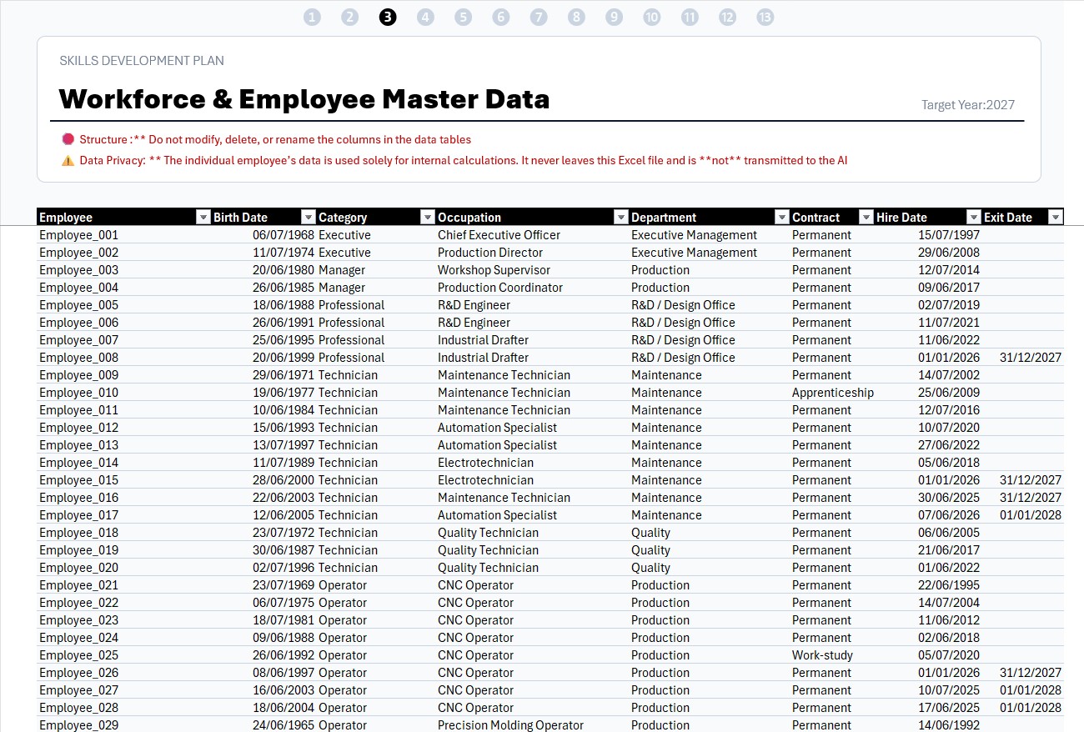Select Employee_017's exit date 01/01/2028

click(1023, 515)
